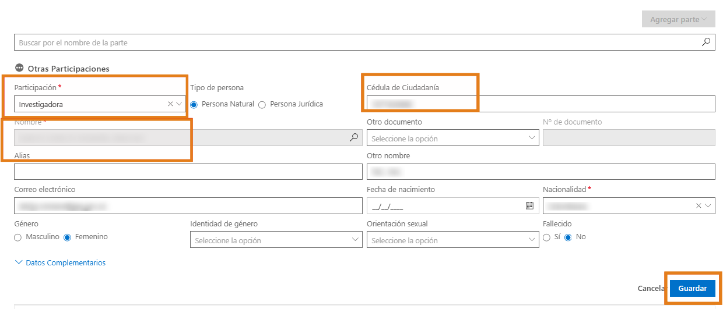Clear the Nacionalidad value with X
Screen dimensions: 723x309
tap(699, 206)
